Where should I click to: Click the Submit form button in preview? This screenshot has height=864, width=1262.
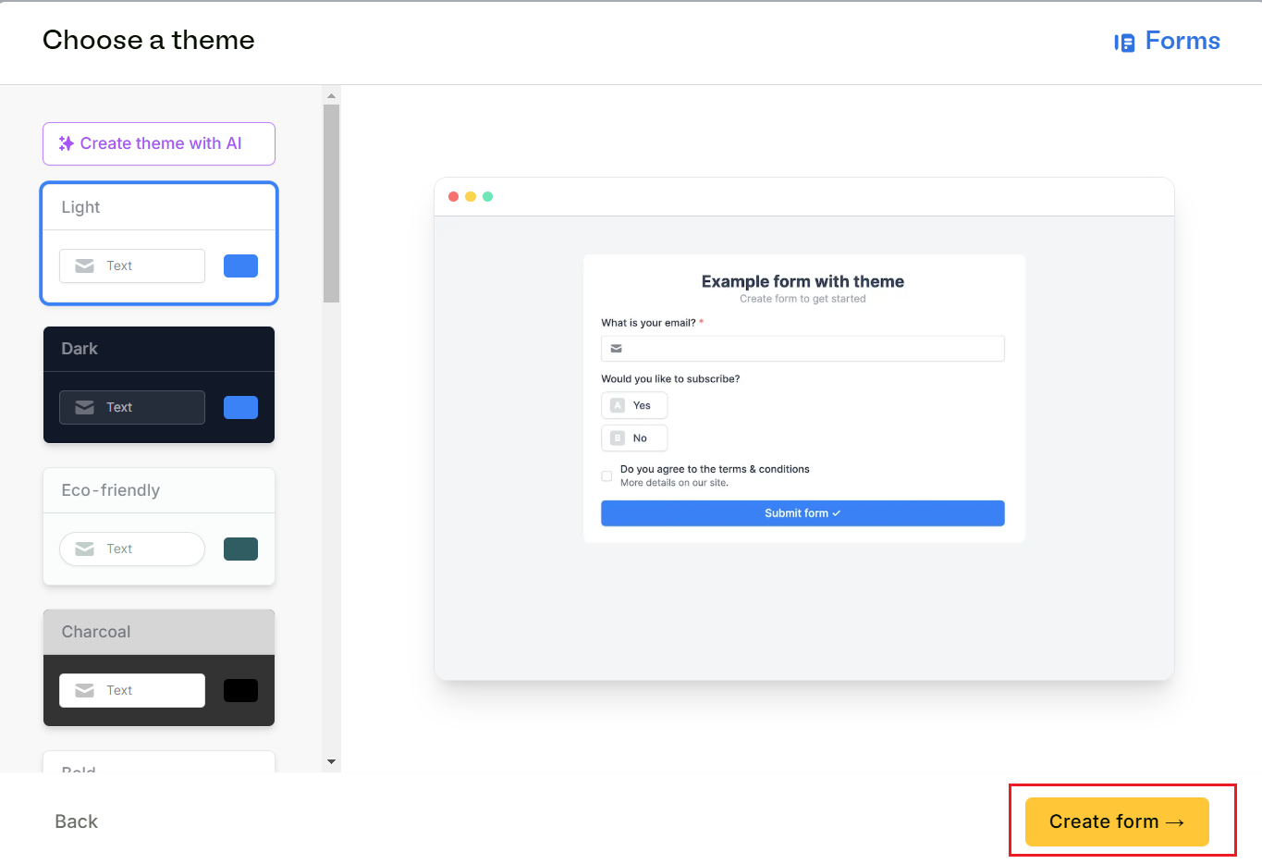pos(803,513)
